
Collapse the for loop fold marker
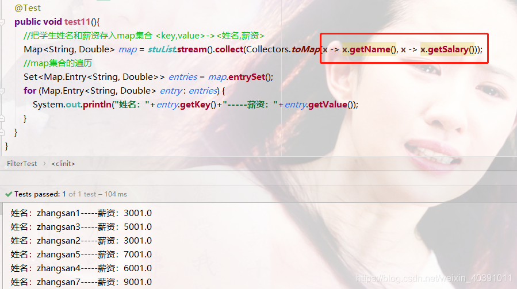2,91
